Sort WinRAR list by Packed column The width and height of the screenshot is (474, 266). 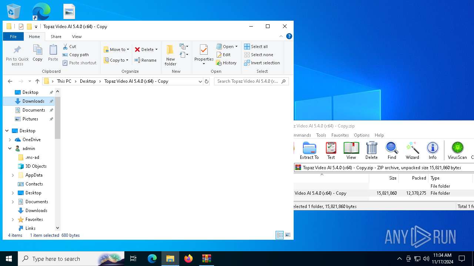coord(414,178)
